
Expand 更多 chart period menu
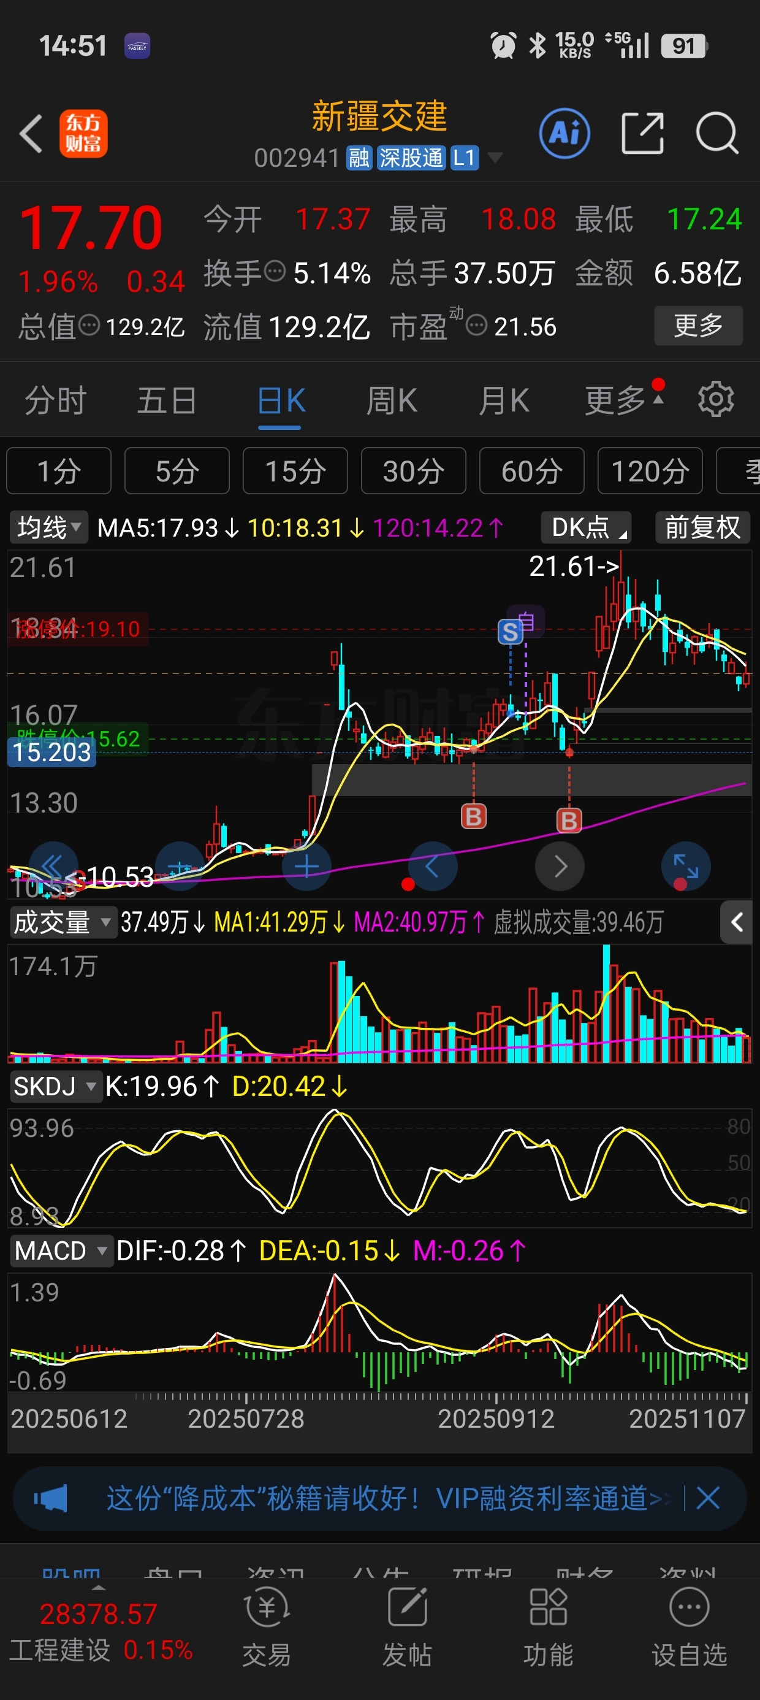coord(623,400)
